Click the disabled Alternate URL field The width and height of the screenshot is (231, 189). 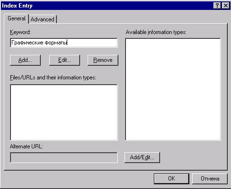click(x=64, y=157)
